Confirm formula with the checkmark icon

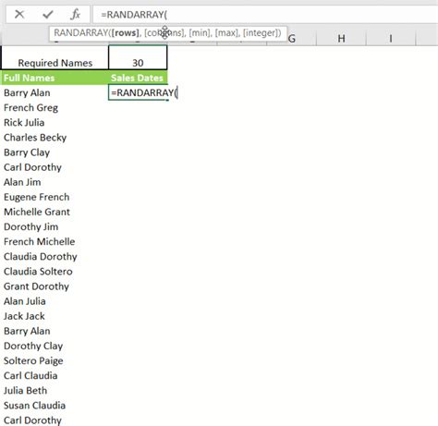[48, 14]
